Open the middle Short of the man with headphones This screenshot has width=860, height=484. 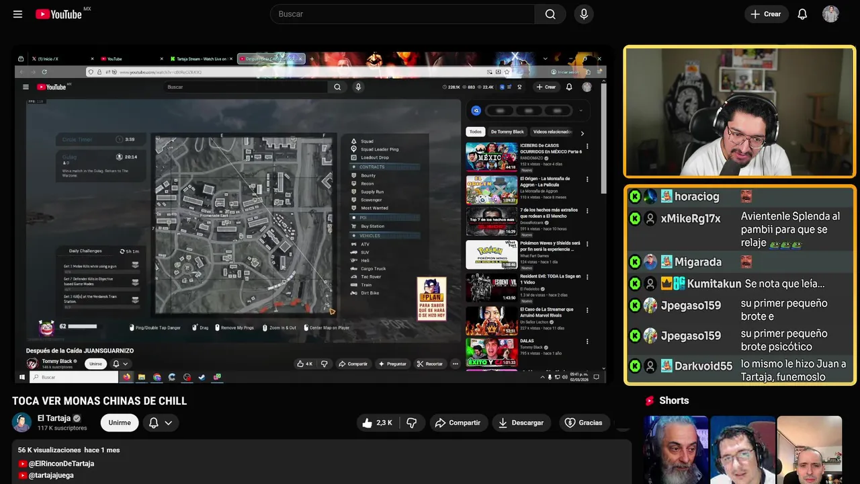click(742, 450)
